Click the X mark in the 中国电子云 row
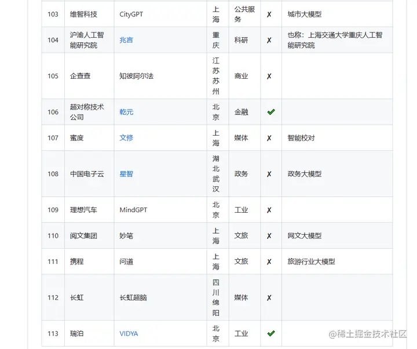Screen dimensions: 417x349 [269, 174]
